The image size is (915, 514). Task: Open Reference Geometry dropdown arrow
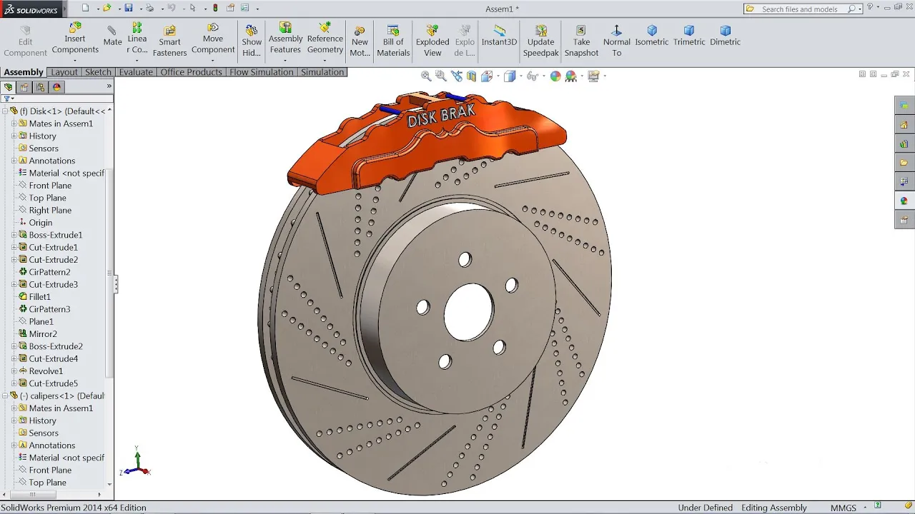[325, 61]
